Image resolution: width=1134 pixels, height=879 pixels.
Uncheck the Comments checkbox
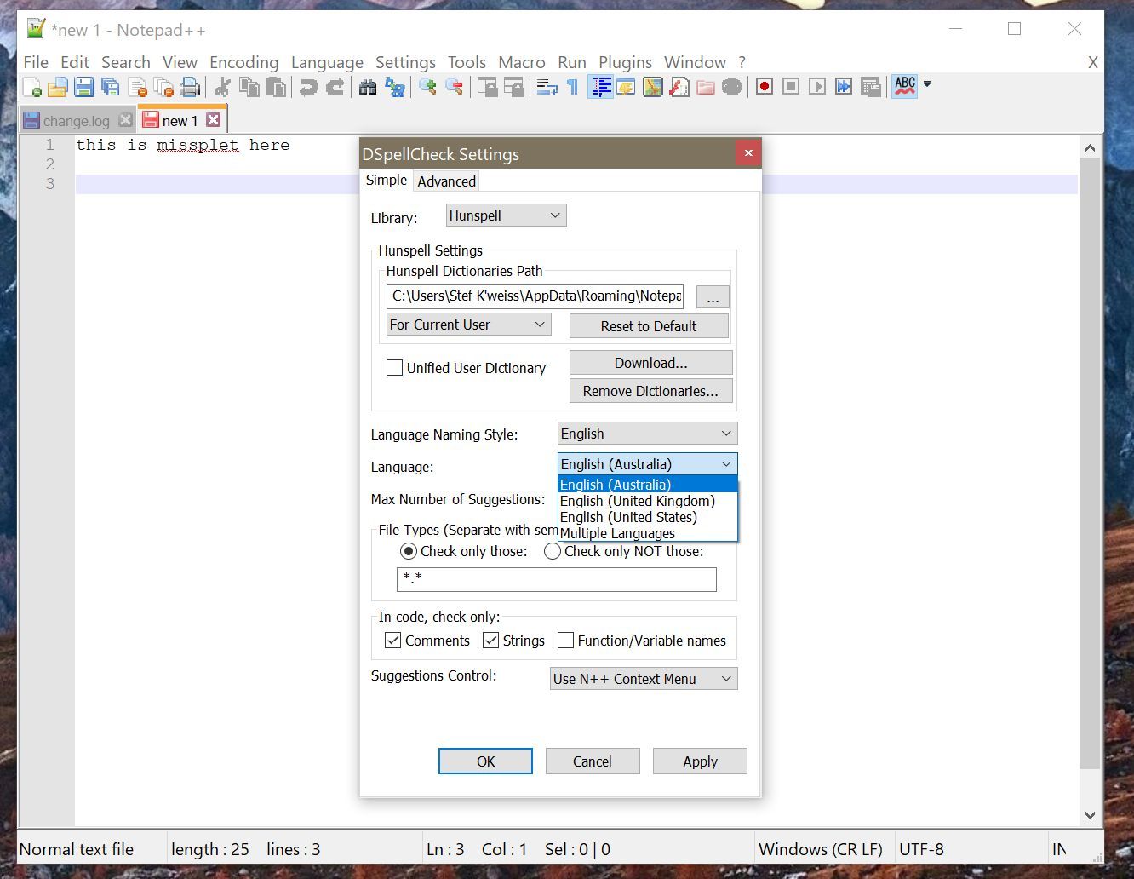pos(392,641)
